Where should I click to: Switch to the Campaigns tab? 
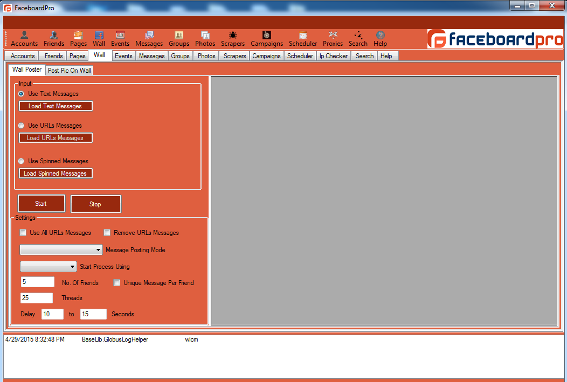[266, 56]
